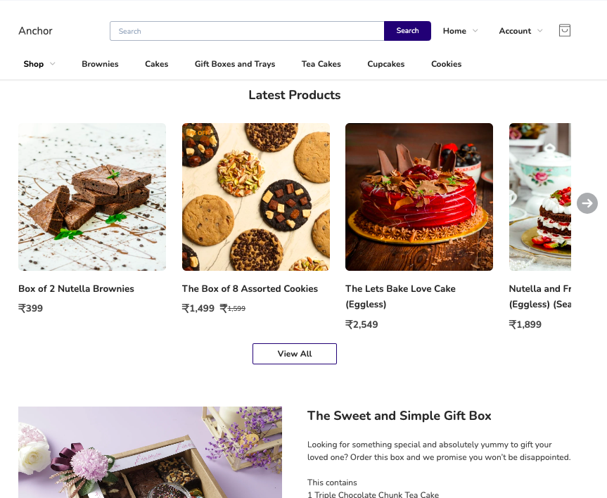Go to the Brownies category
This screenshot has width=607, height=498.
[x=100, y=64]
